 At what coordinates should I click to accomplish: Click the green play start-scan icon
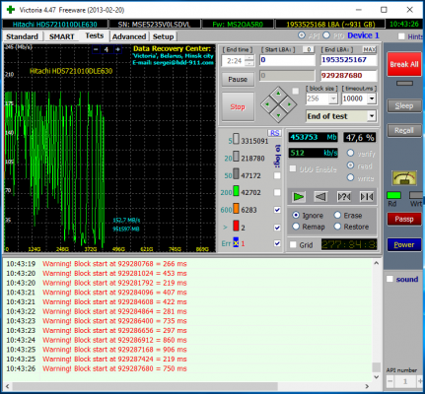[299, 197]
